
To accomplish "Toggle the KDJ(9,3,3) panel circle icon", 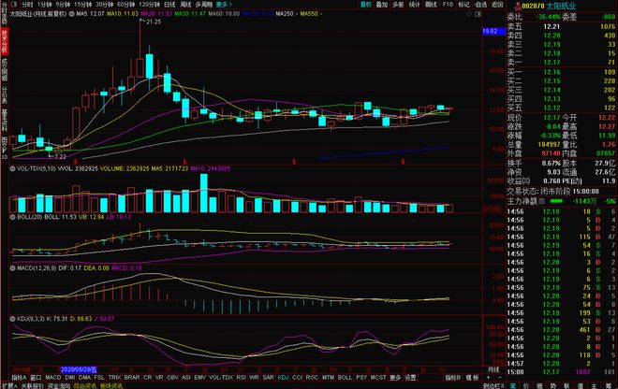I will (x=12, y=318).
